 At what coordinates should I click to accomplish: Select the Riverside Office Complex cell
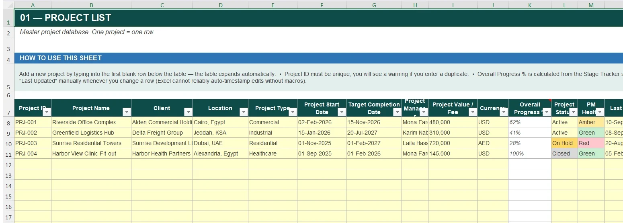(x=91, y=122)
